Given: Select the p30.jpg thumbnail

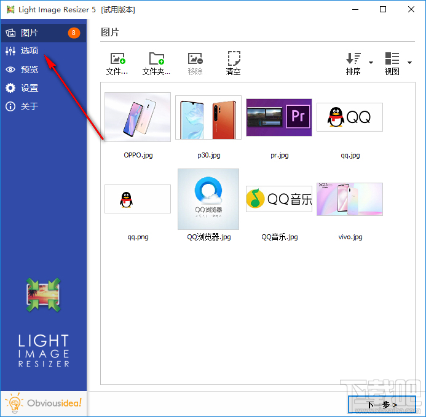Looking at the screenshot, I should tap(208, 117).
